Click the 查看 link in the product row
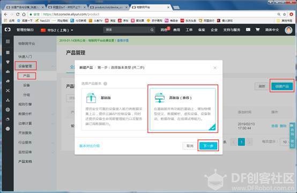 (274, 126)
